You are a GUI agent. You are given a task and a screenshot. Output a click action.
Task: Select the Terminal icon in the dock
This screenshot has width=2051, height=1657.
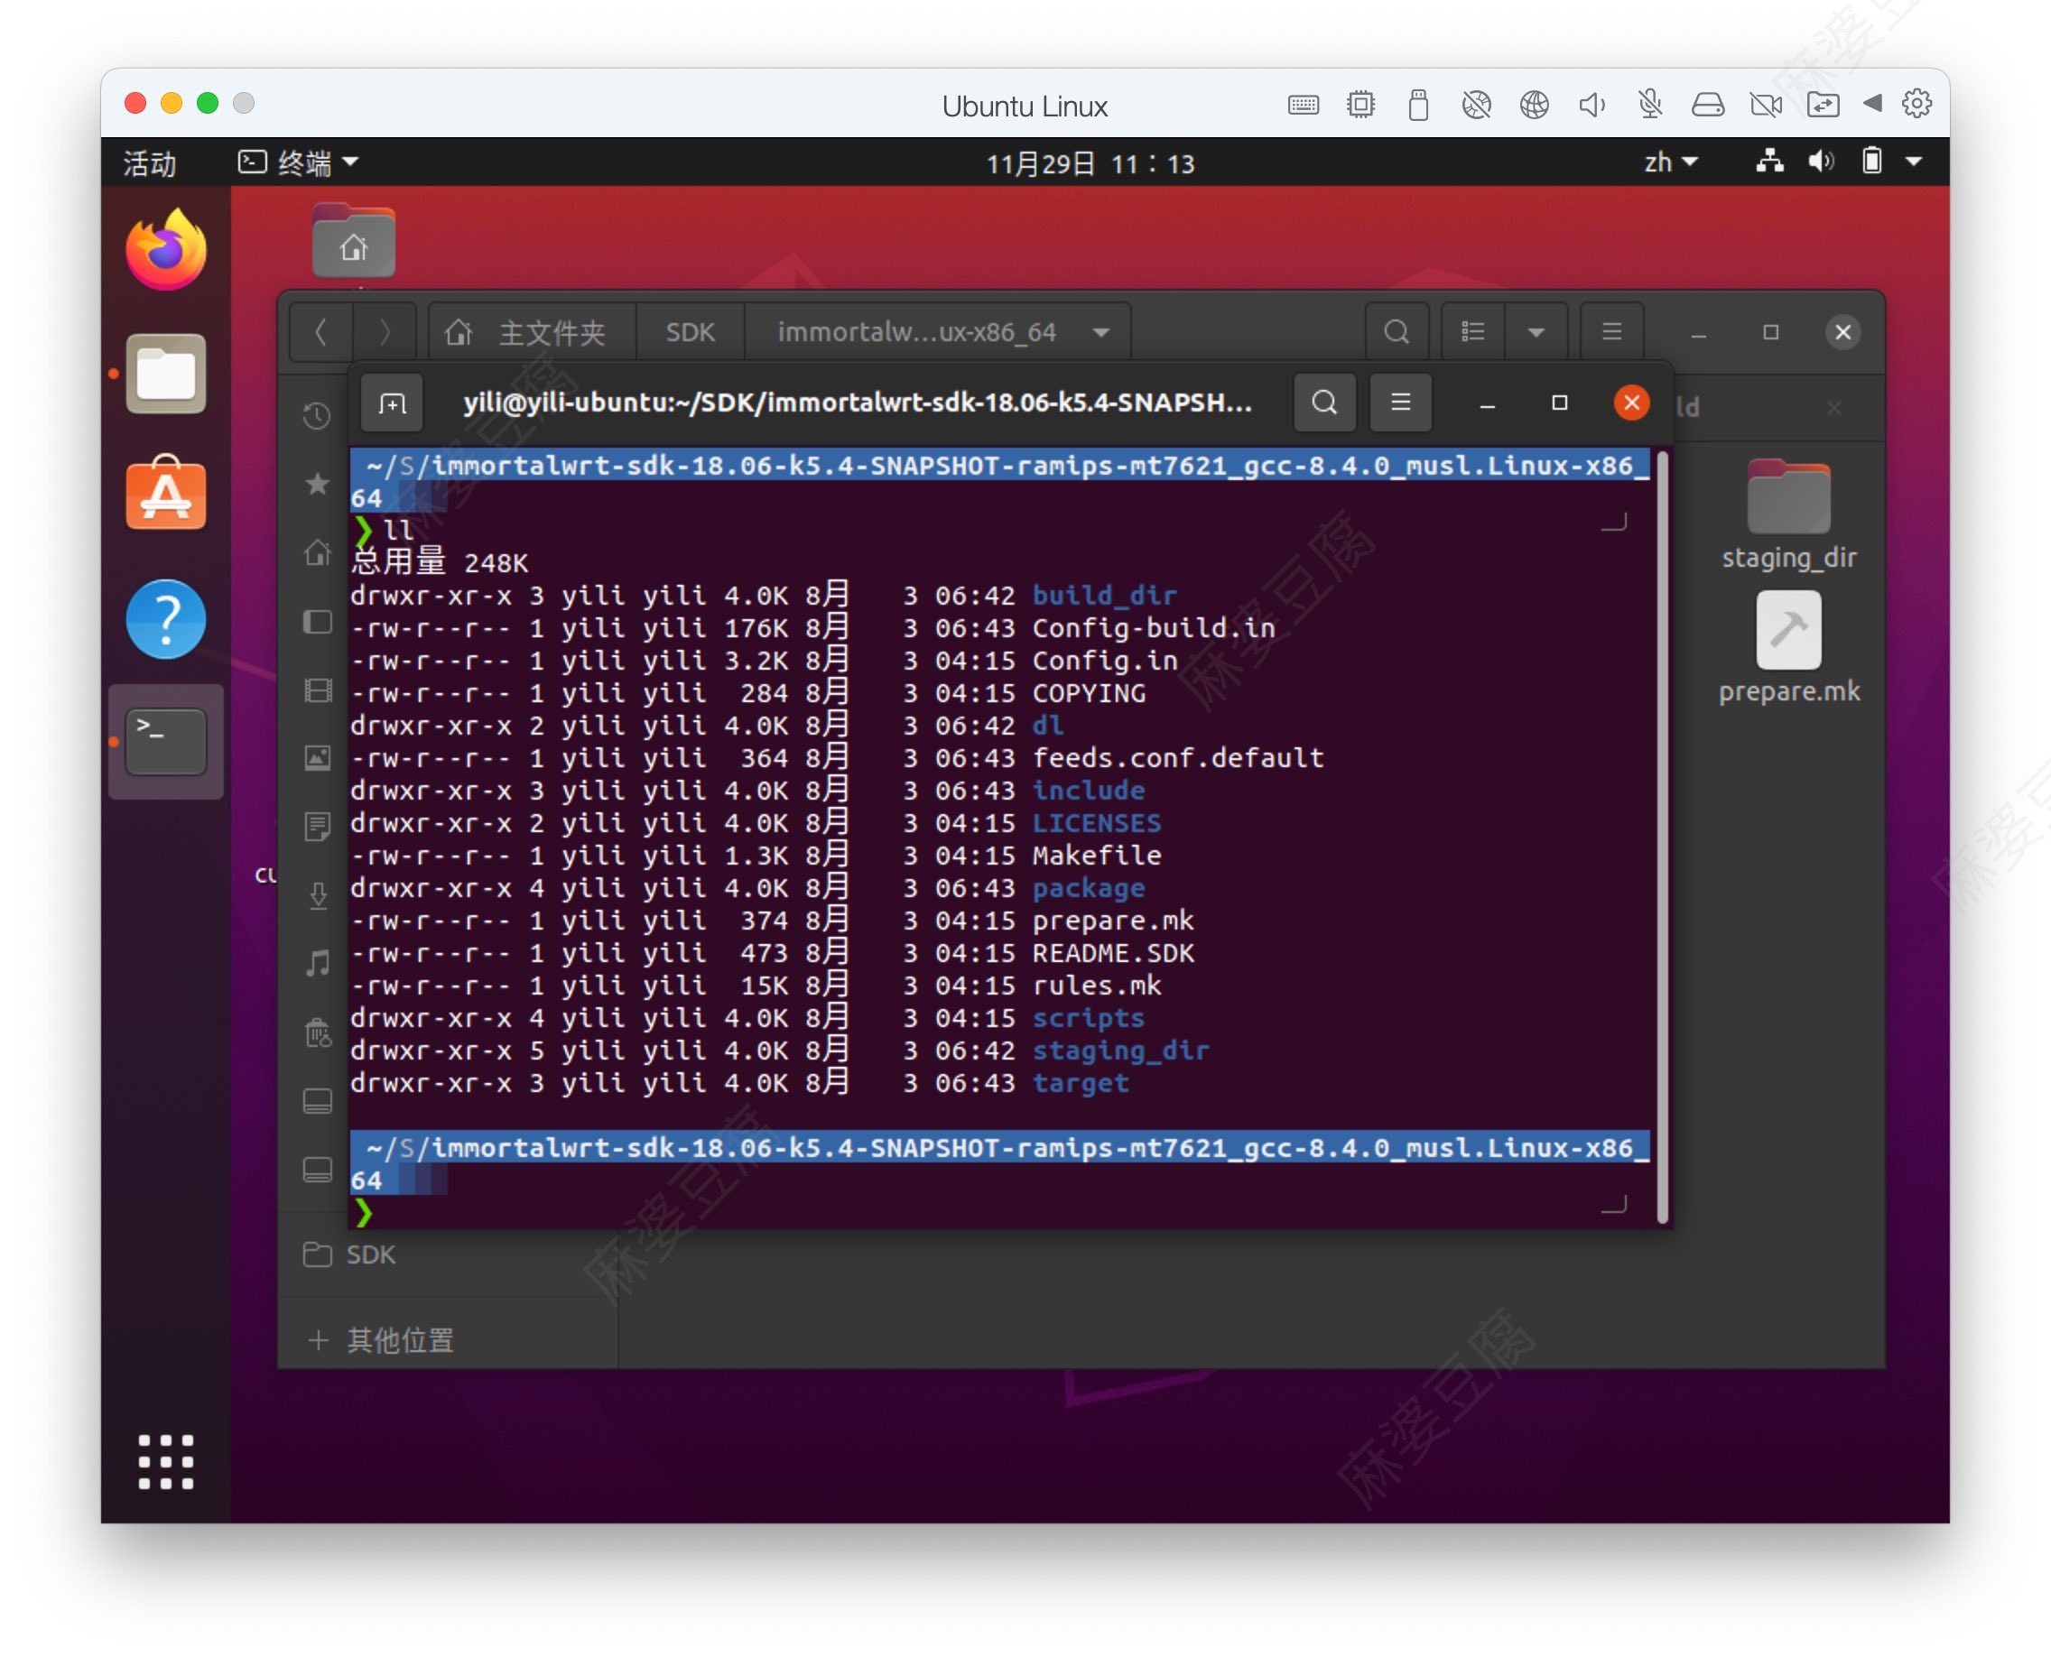coord(166,741)
